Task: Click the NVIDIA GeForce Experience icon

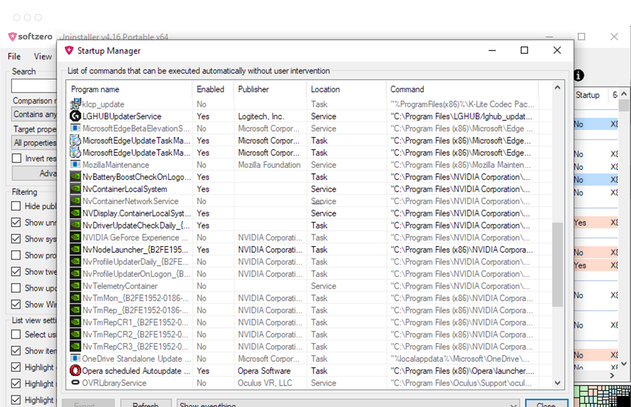Action: click(x=75, y=237)
